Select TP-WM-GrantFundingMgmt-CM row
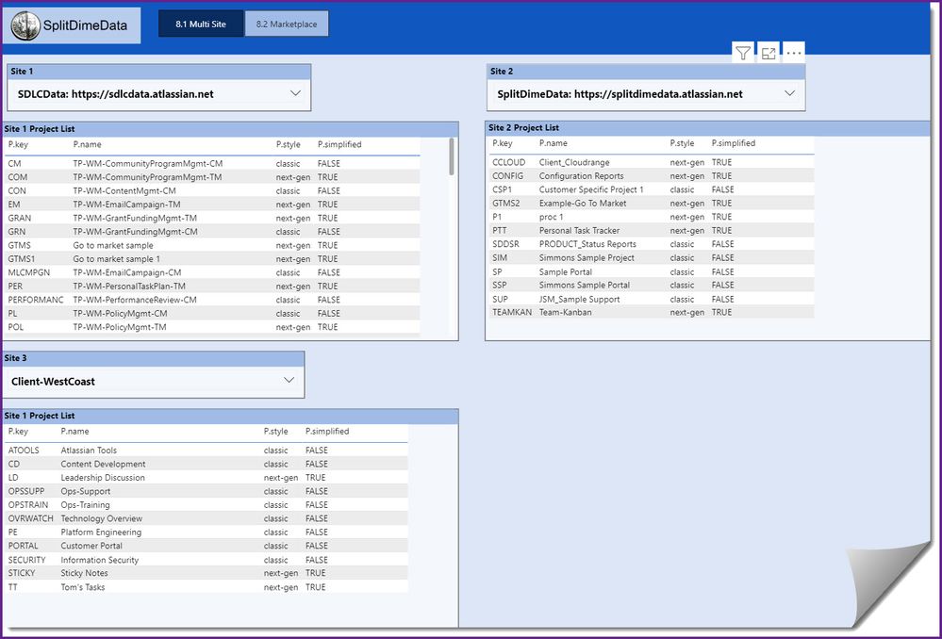 [212, 232]
